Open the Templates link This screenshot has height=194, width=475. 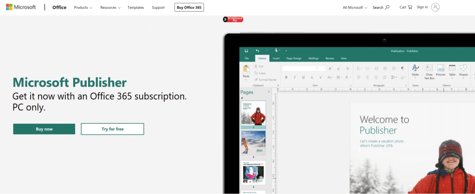tap(136, 7)
